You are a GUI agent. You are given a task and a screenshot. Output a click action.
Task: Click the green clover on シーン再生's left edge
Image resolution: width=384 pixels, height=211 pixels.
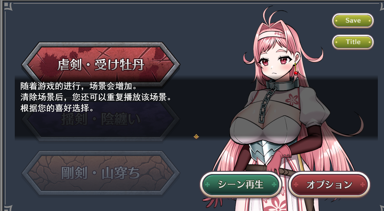pyautogui.click(x=208, y=185)
